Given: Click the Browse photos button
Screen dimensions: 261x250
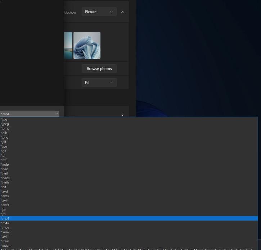Looking at the screenshot, I should click(99, 69).
